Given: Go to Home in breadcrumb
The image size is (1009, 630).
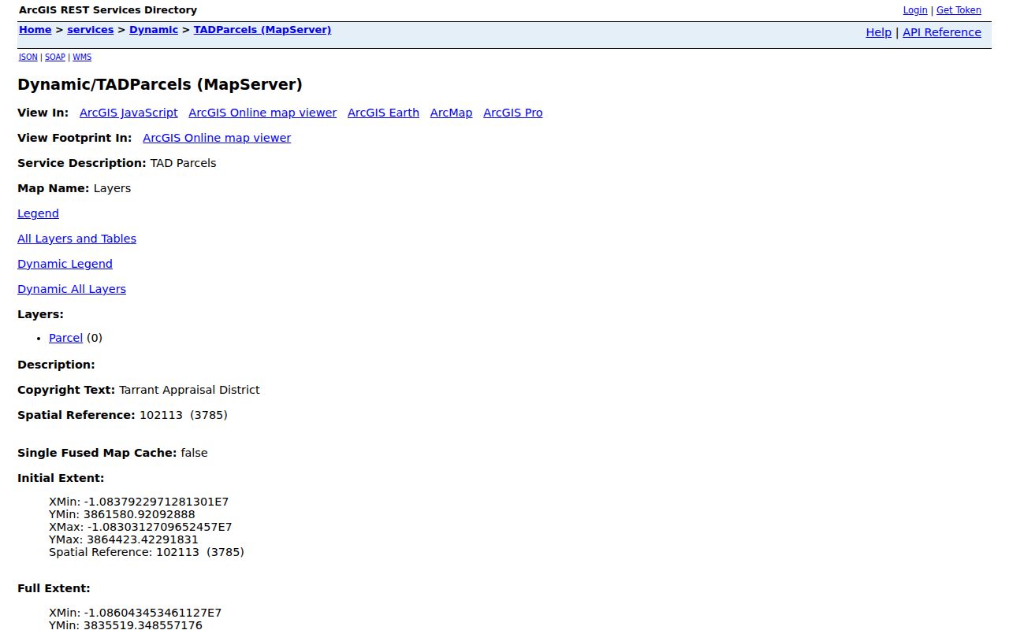Looking at the screenshot, I should [x=35, y=30].
